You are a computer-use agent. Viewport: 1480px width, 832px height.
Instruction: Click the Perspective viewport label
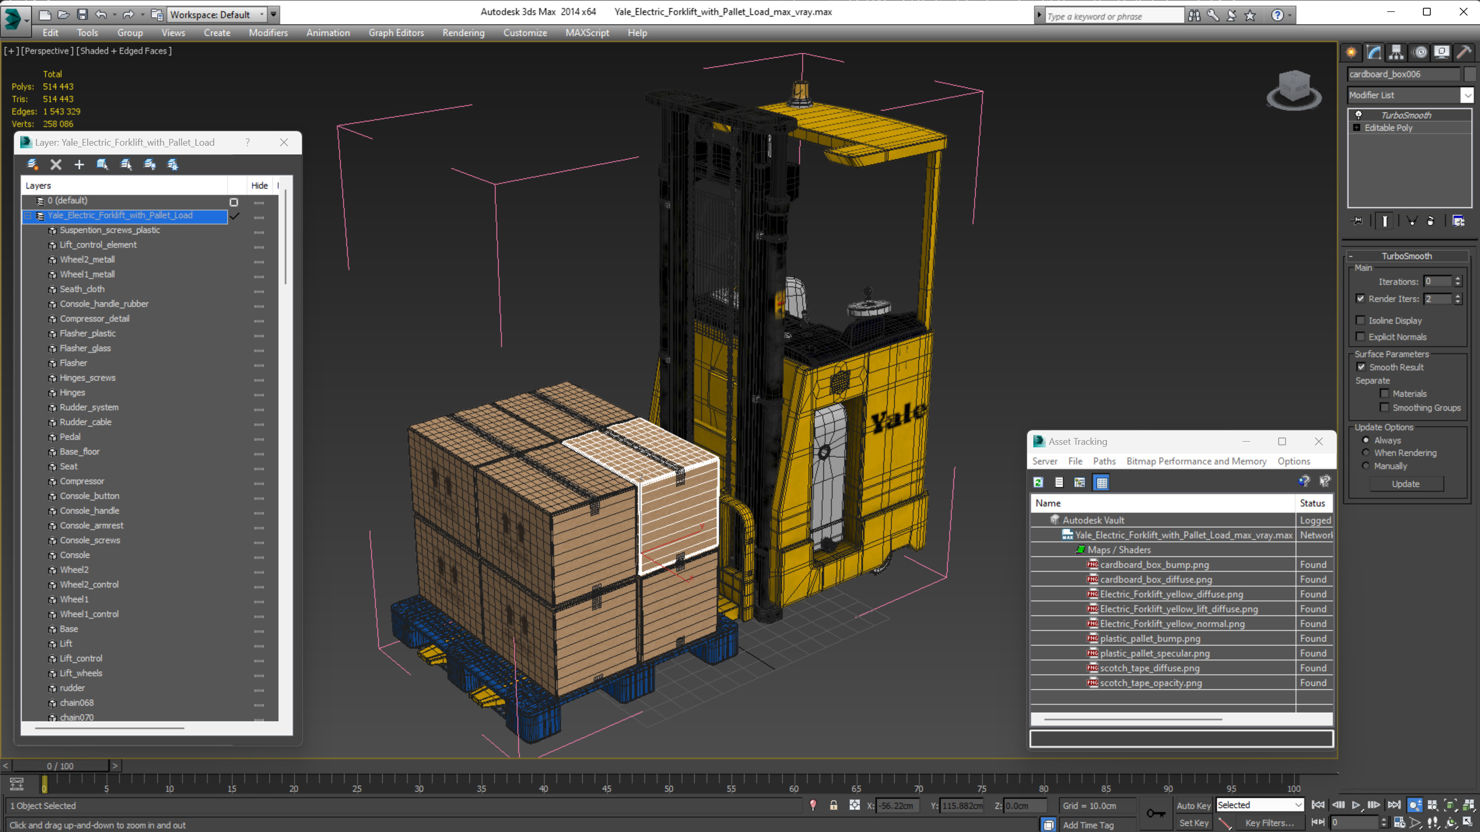47,50
